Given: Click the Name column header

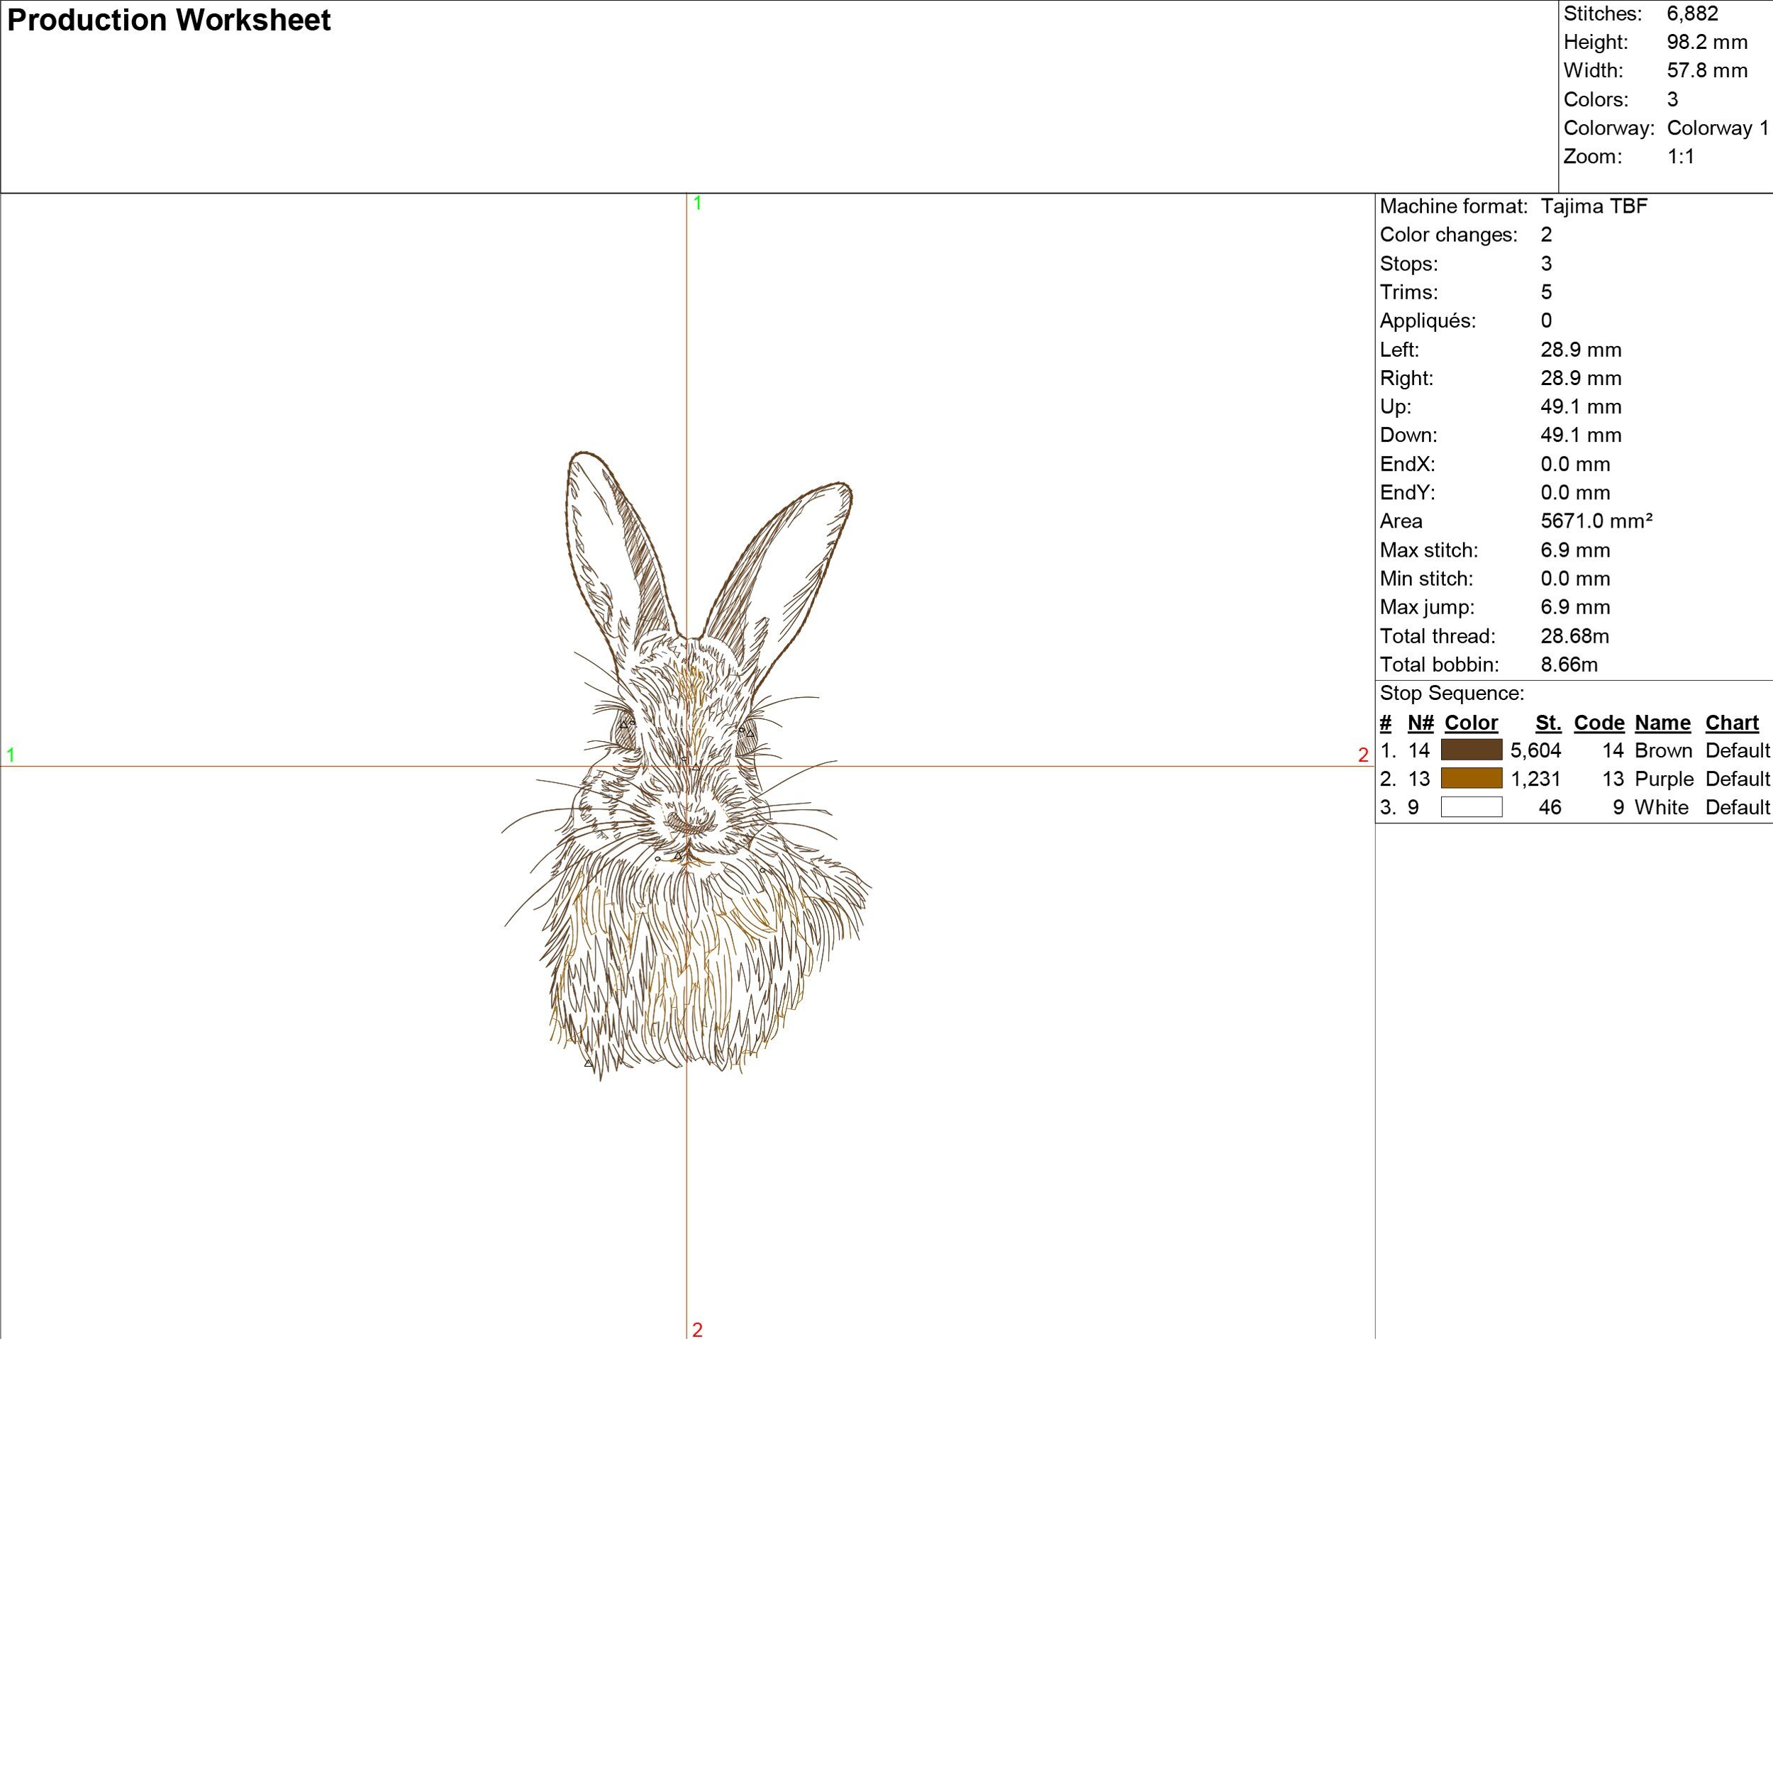Looking at the screenshot, I should [1662, 722].
